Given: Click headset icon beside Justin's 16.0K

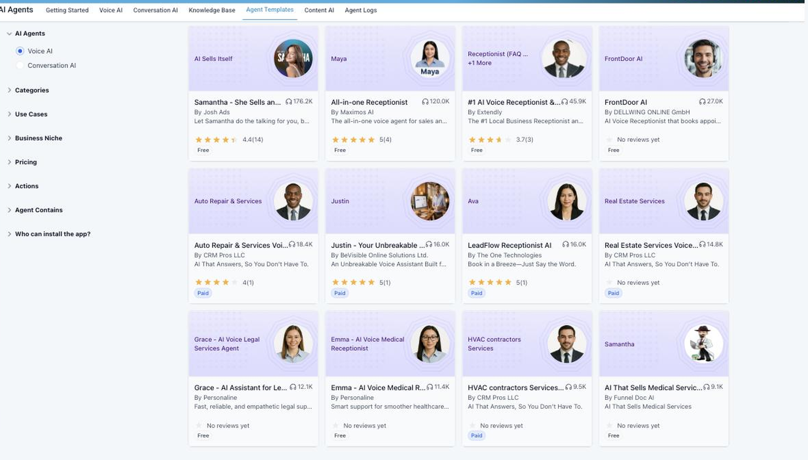Looking at the screenshot, I should pos(429,244).
